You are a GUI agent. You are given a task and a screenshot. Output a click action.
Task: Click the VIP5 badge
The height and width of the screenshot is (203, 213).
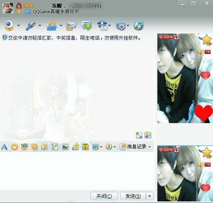click(28, 6)
